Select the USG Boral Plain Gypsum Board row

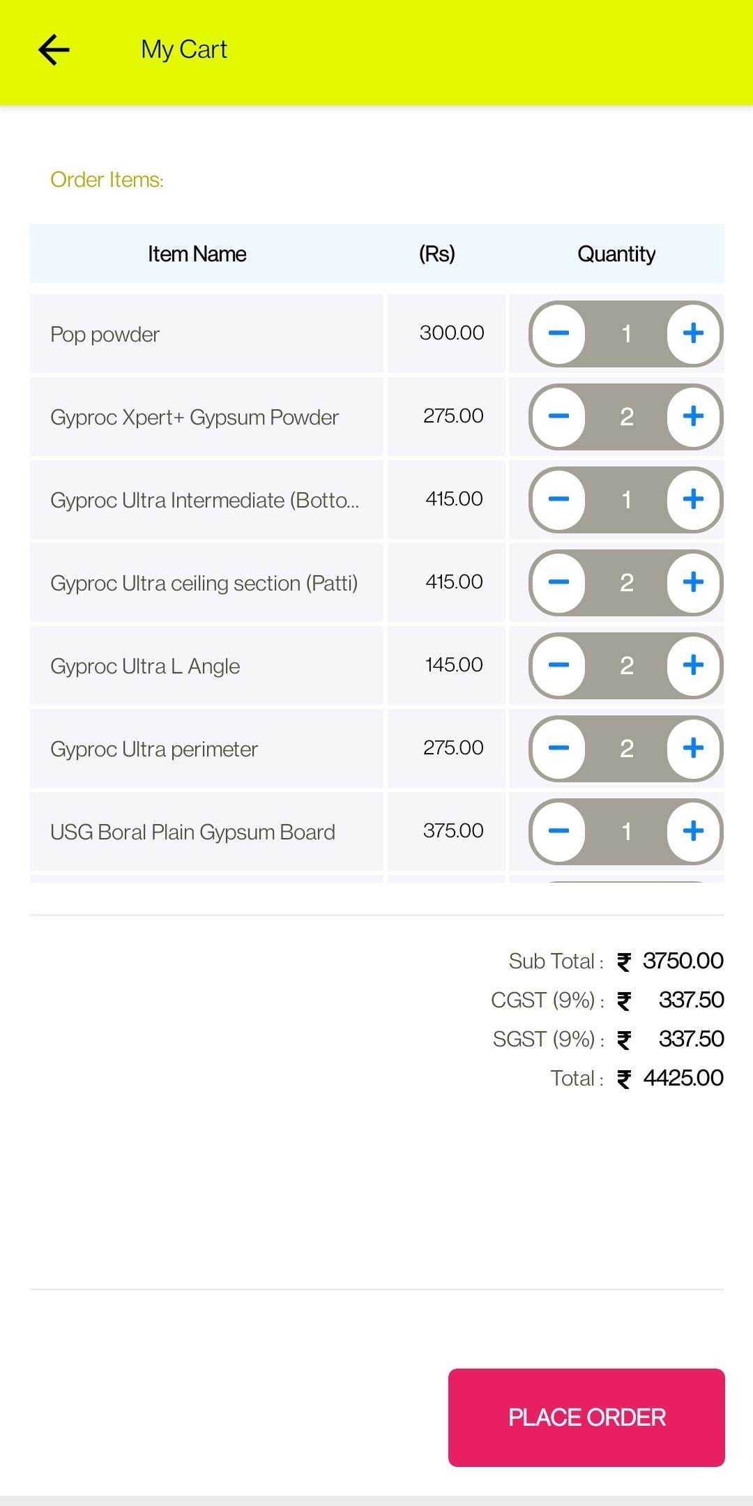click(376, 831)
